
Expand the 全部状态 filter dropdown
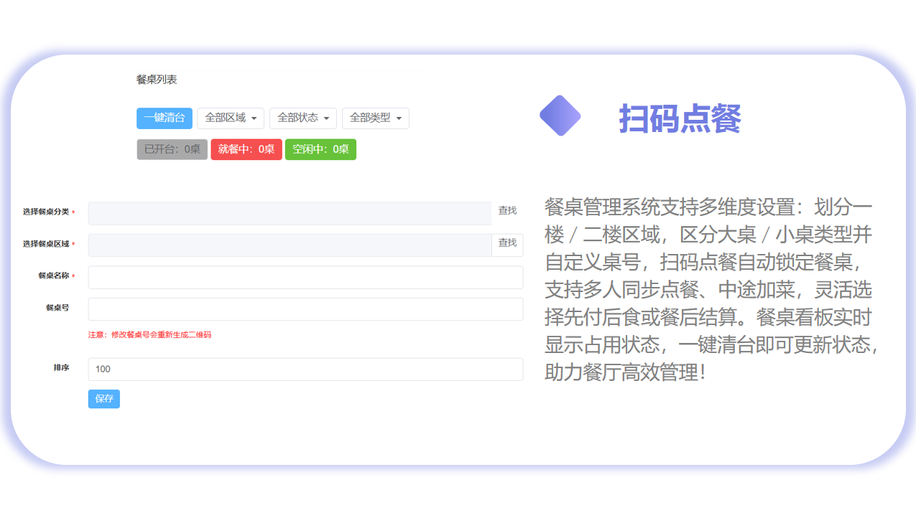click(x=302, y=118)
